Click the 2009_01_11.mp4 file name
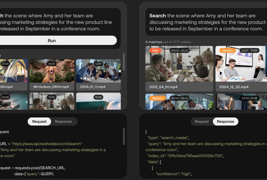Image resolution: width=267 pixels, height=180 pixels. point(93,87)
